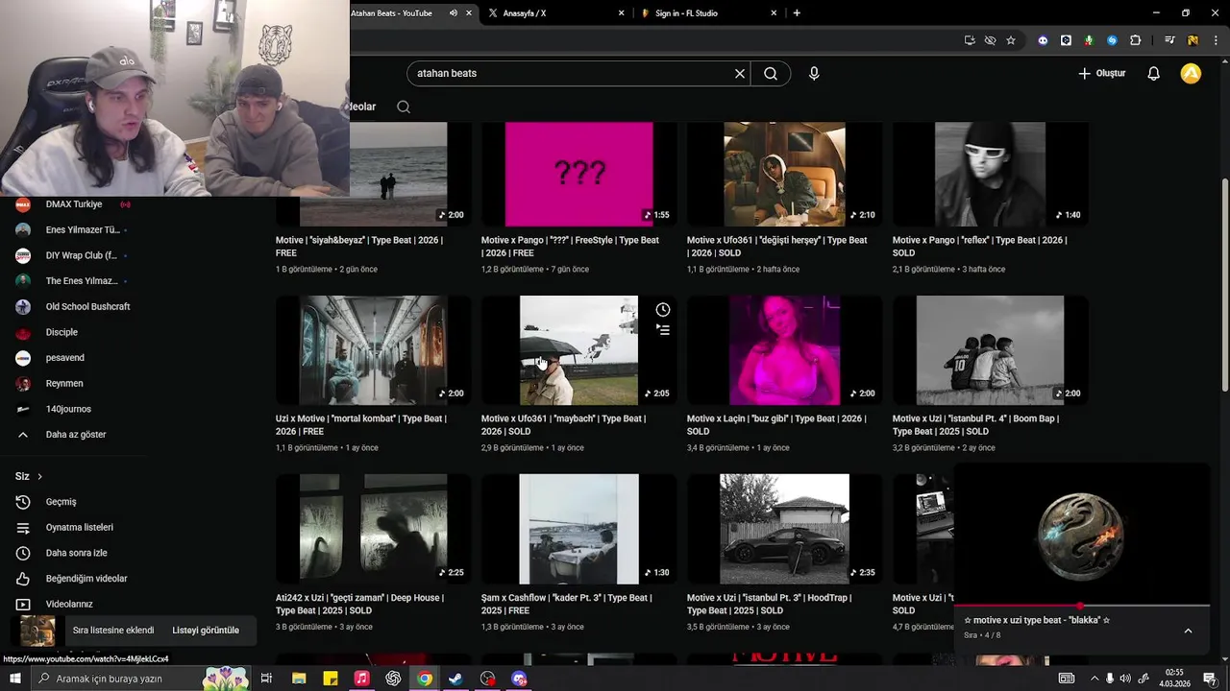The image size is (1230, 691).
Task: Collapse subscriptions with Daha az göster
Action: pyautogui.click(x=76, y=435)
